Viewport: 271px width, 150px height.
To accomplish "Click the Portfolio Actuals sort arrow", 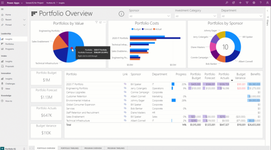I will (x=232, y=80).
